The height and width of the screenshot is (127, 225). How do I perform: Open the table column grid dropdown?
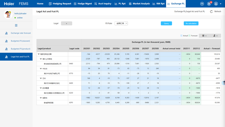(204, 36)
